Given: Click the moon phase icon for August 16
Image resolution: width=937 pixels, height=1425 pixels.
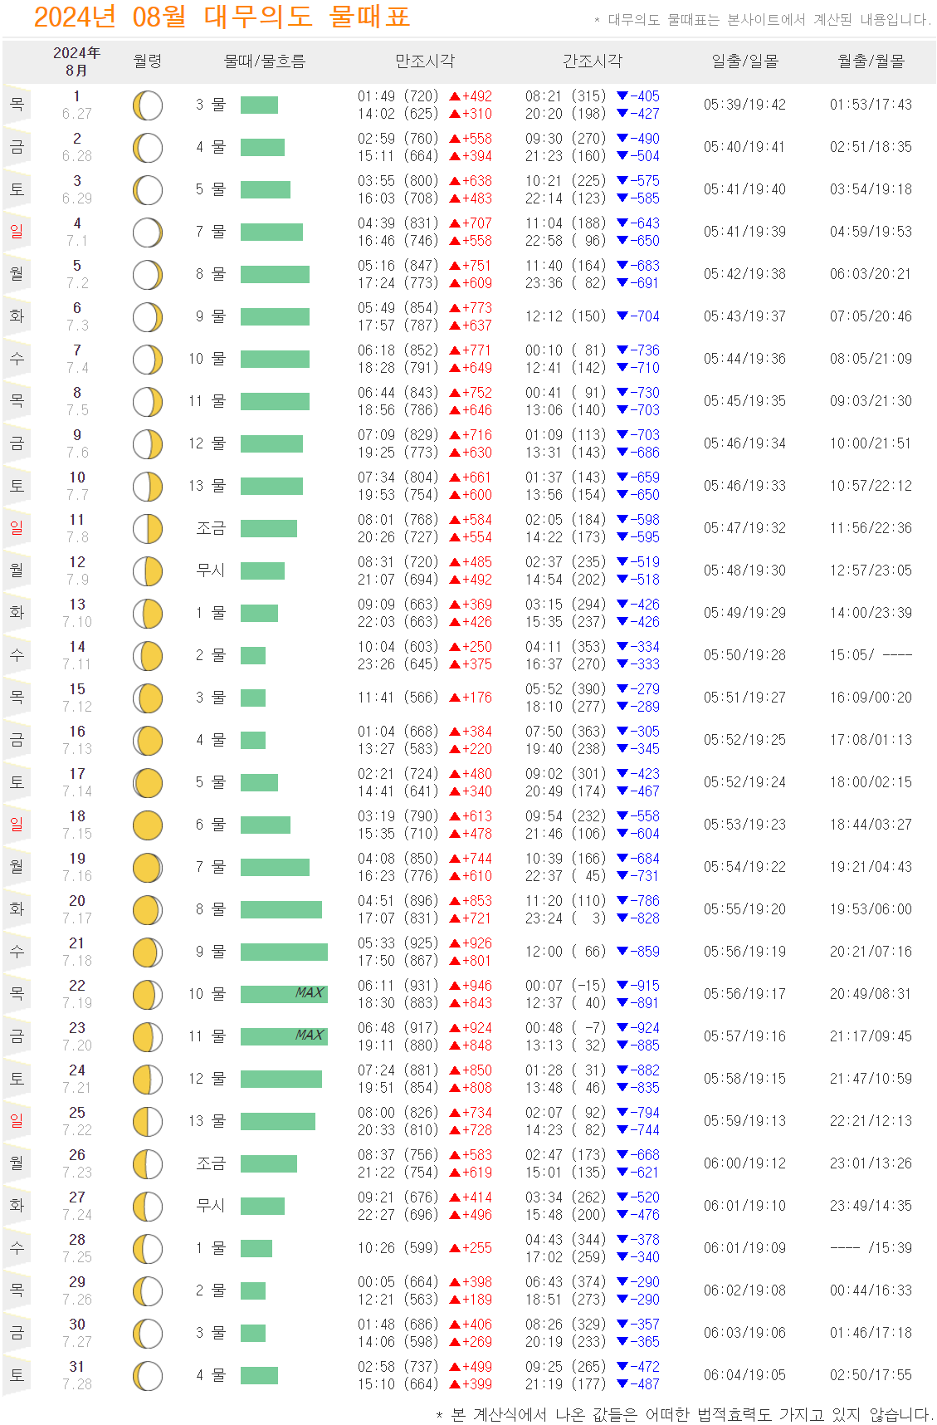Looking at the screenshot, I should 148,741.
